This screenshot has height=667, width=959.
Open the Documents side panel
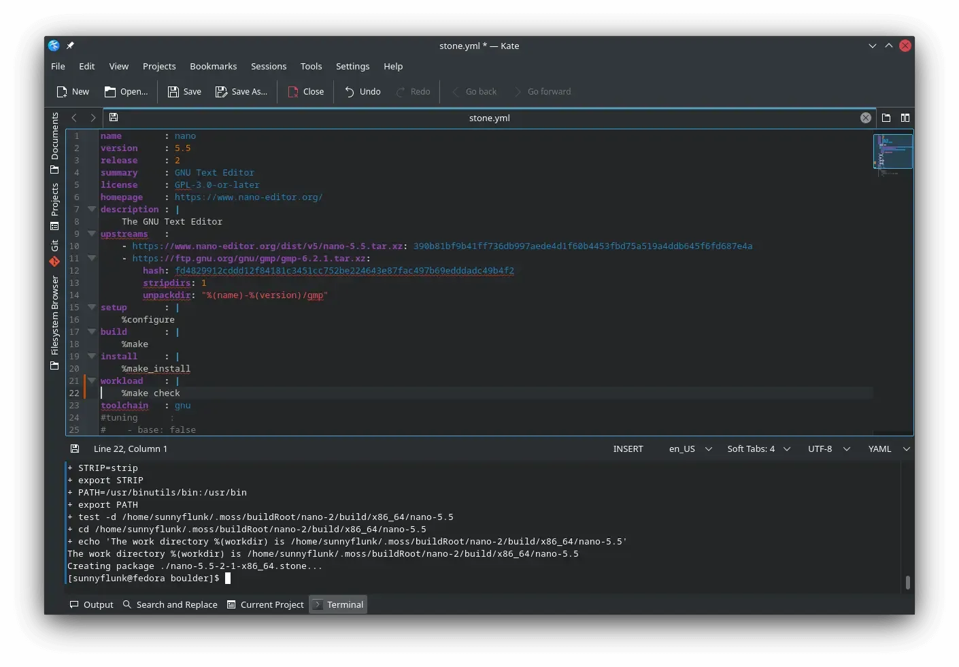(x=54, y=143)
